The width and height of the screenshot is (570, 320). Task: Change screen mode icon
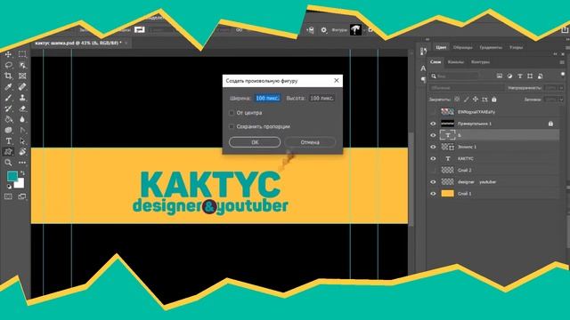point(22,196)
